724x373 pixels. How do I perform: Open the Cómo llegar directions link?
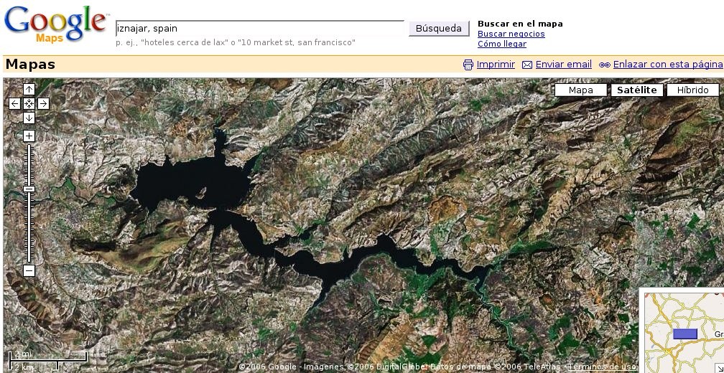(501, 44)
